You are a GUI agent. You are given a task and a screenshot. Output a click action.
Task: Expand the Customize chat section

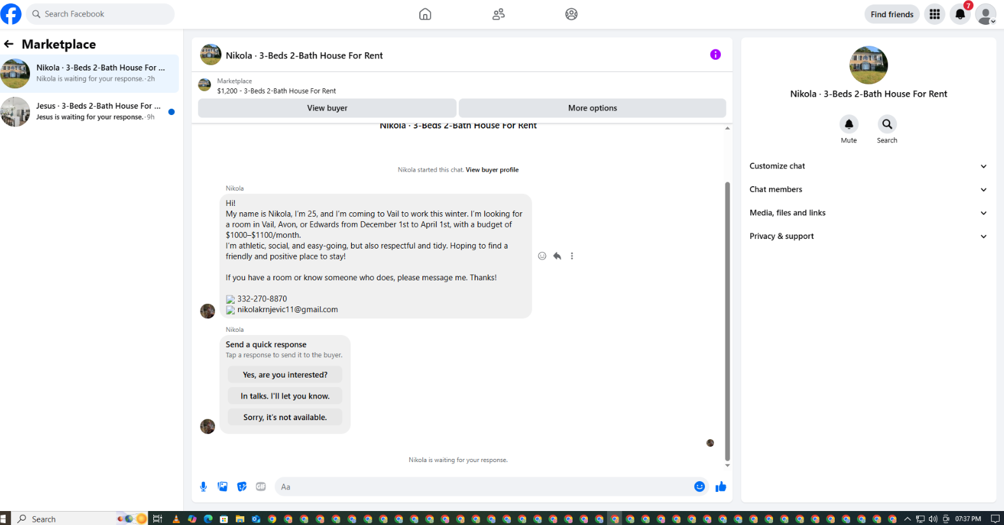pos(868,166)
